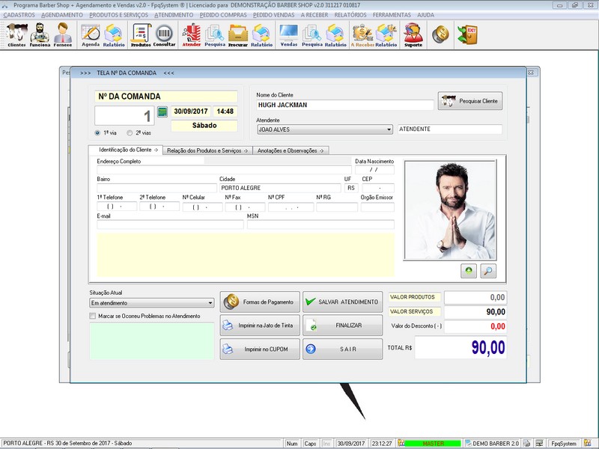
Task: Select the 2ª vias radio option
Action: [130, 132]
